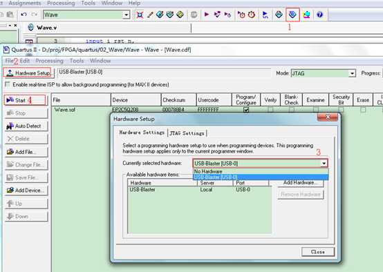Click greyed Up button in Programmer

pyautogui.click(x=26, y=204)
